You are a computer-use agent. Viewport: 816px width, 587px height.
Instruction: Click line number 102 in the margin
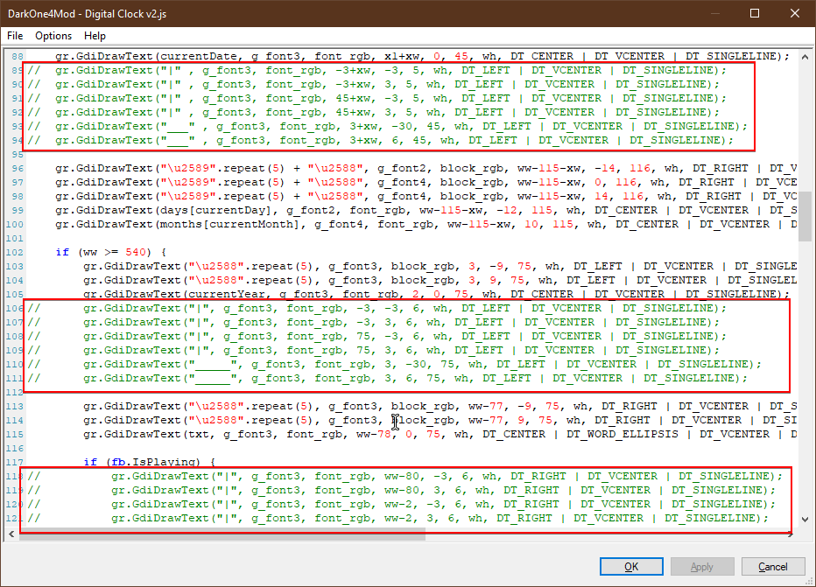tap(15, 252)
